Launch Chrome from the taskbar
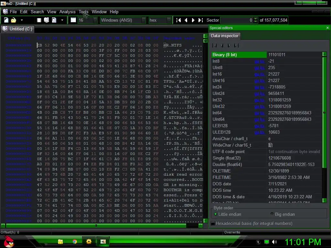Viewport: 331px width, 248px height. tap(75, 242)
